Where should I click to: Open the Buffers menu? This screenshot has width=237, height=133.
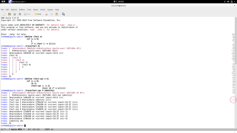(x=22, y=10)
